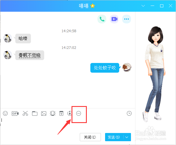The width and height of the screenshot is (176, 145).
Task: Click the 处处蚊子咬 message bubble
Action: [x=105, y=68]
